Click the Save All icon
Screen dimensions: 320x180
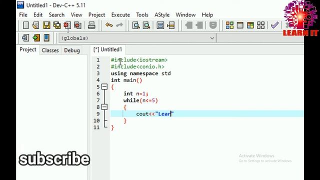pyautogui.click(x=57, y=25)
